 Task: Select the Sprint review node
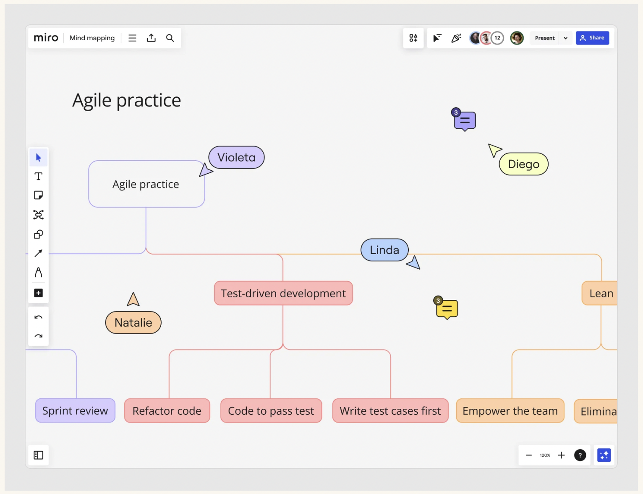[75, 411]
